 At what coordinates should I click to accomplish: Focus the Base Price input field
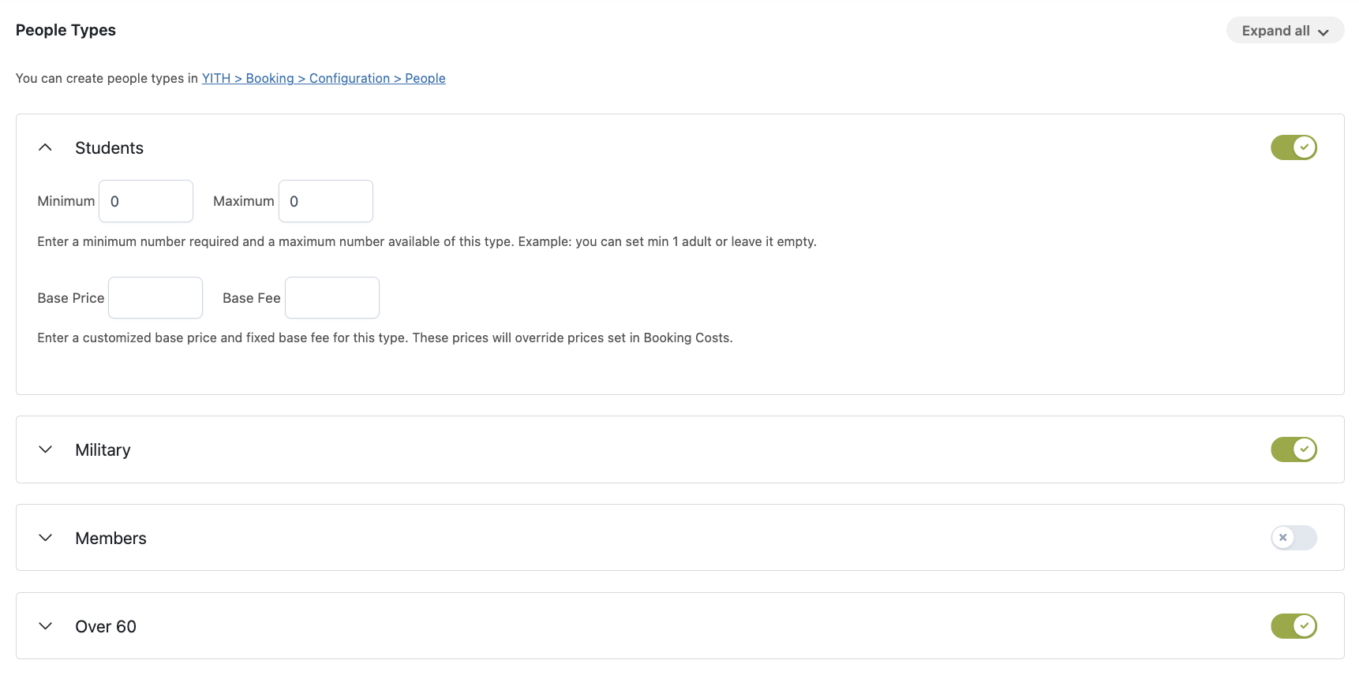click(x=155, y=298)
